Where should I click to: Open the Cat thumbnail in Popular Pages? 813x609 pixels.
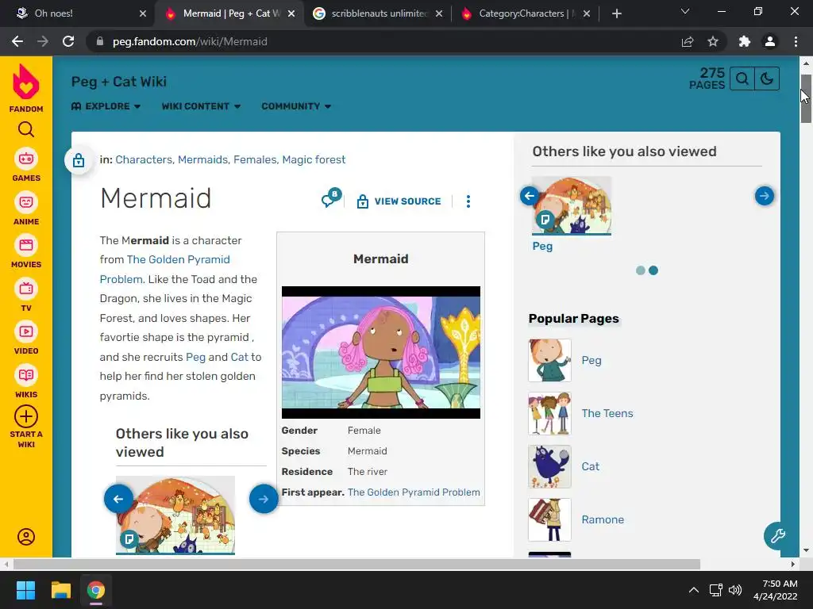pyautogui.click(x=549, y=466)
